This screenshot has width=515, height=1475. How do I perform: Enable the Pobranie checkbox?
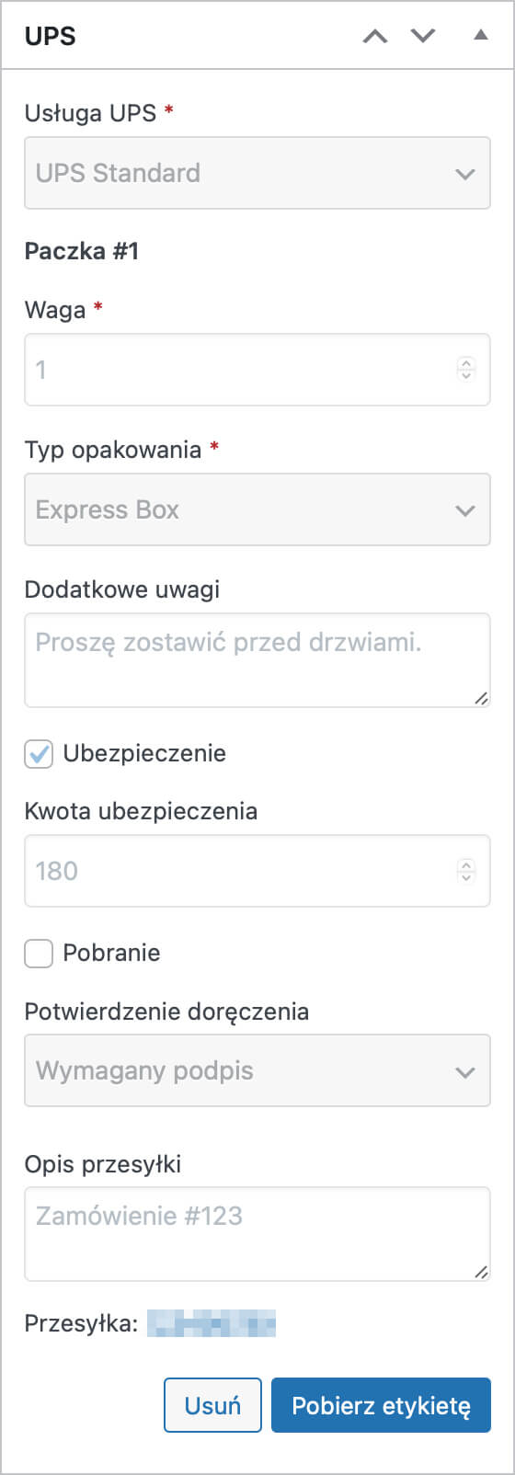[39, 954]
